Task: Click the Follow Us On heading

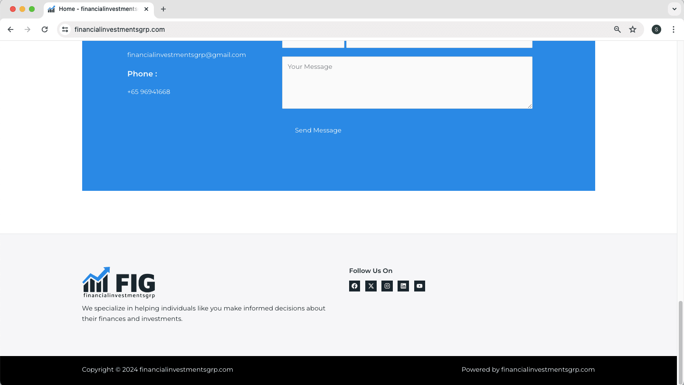Action: point(370,271)
